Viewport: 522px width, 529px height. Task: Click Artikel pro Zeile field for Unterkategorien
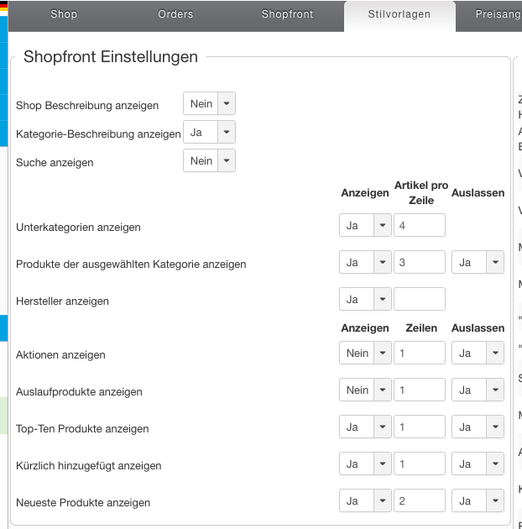(x=419, y=226)
